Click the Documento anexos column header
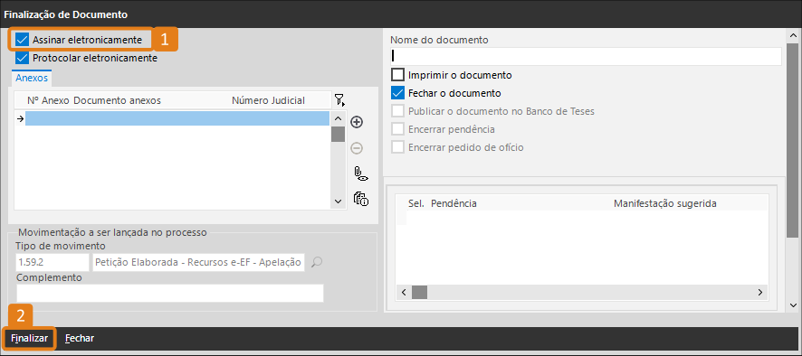This screenshot has height=356, width=802. click(117, 100)
